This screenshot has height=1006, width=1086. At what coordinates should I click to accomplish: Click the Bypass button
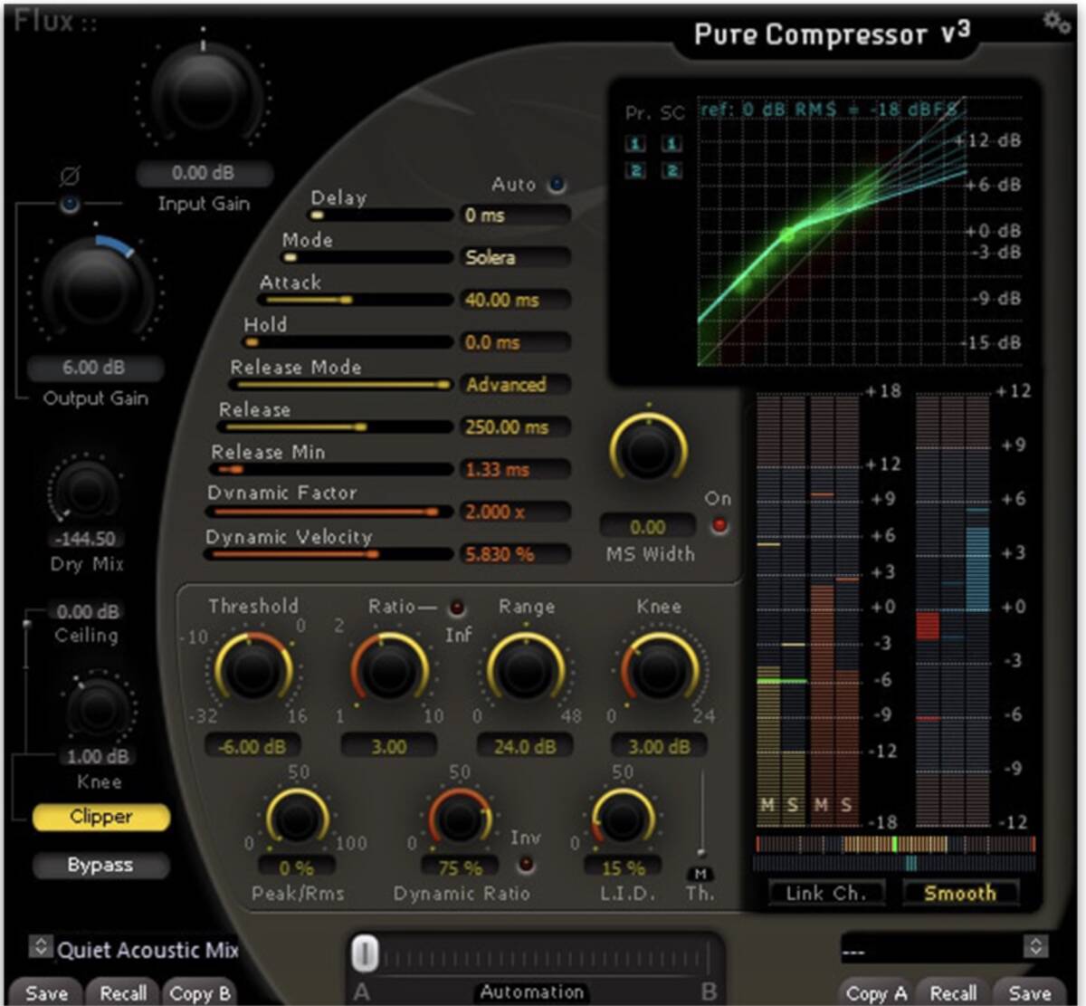coord(100,865)
